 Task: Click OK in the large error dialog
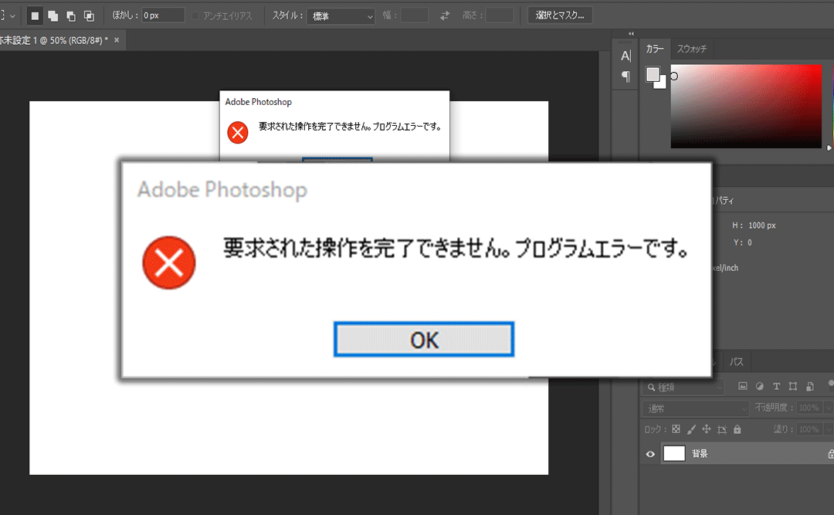coord(424,340)
